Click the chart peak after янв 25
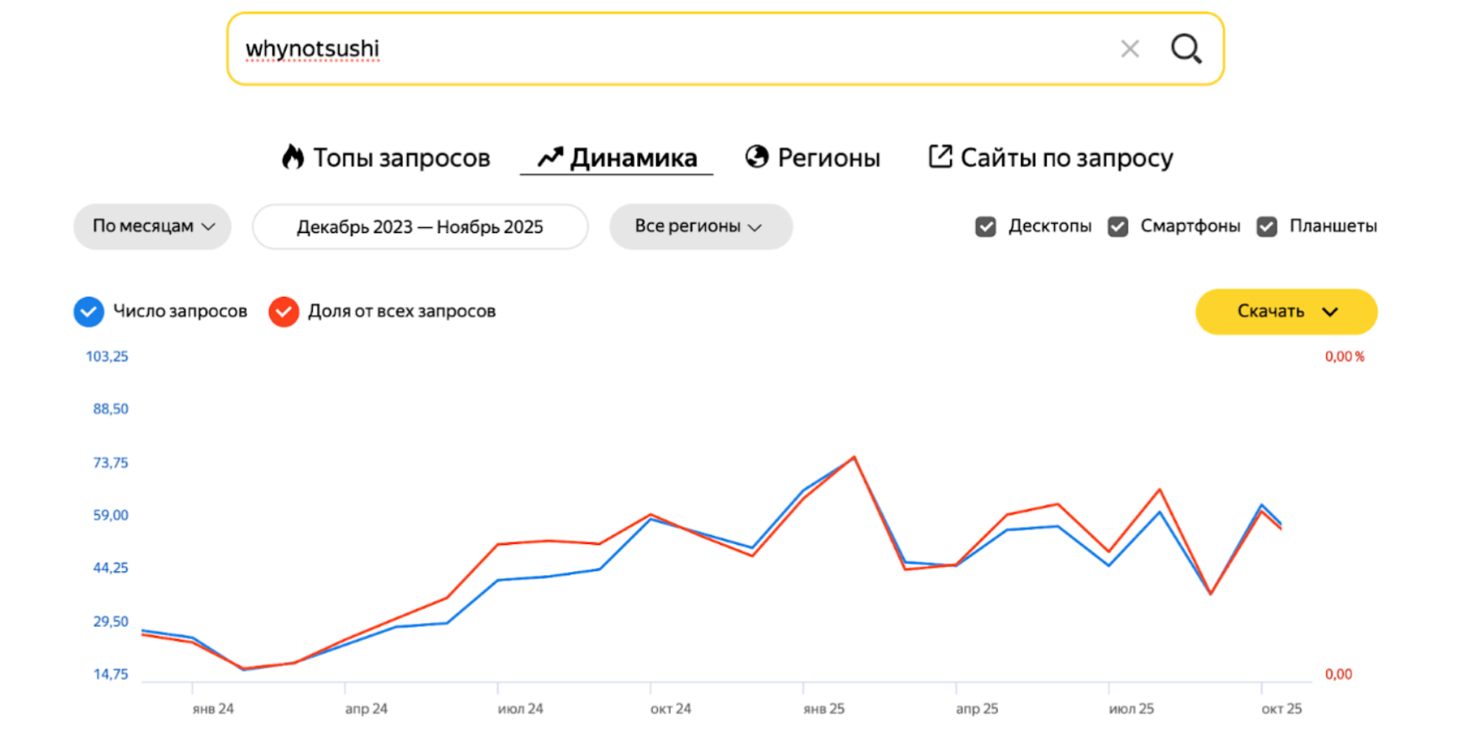Screen dimensions: 1475x741 tap(854, 458)
